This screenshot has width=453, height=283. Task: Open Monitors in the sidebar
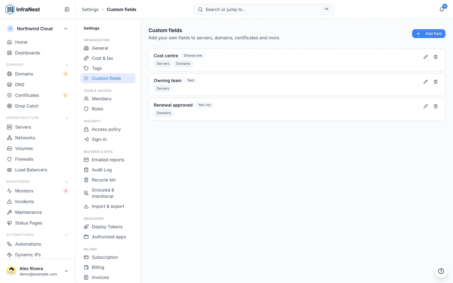click(38, 191)
